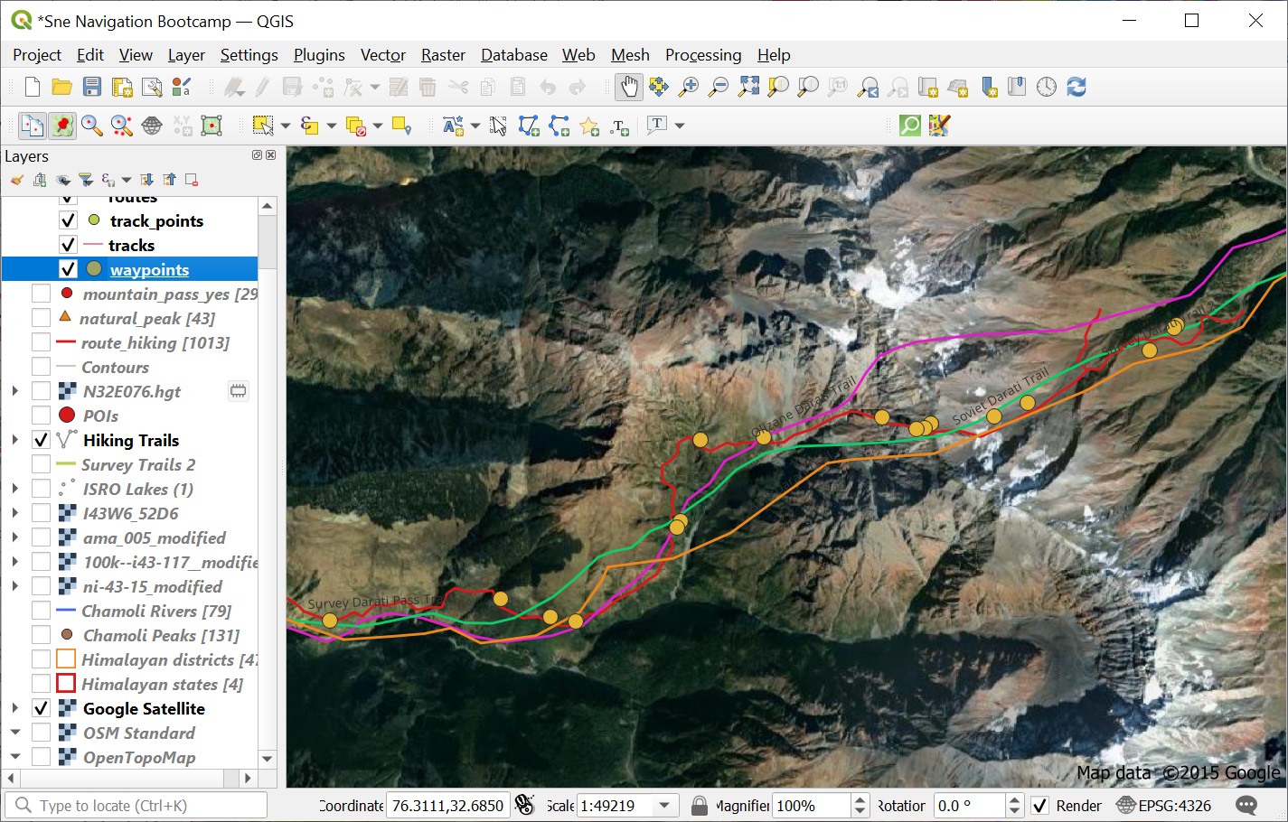The width and height of the screenshot is (1288, 822).
Task: Uncheck the waypoints layer checkbox
Action: [x=68, y=269]
